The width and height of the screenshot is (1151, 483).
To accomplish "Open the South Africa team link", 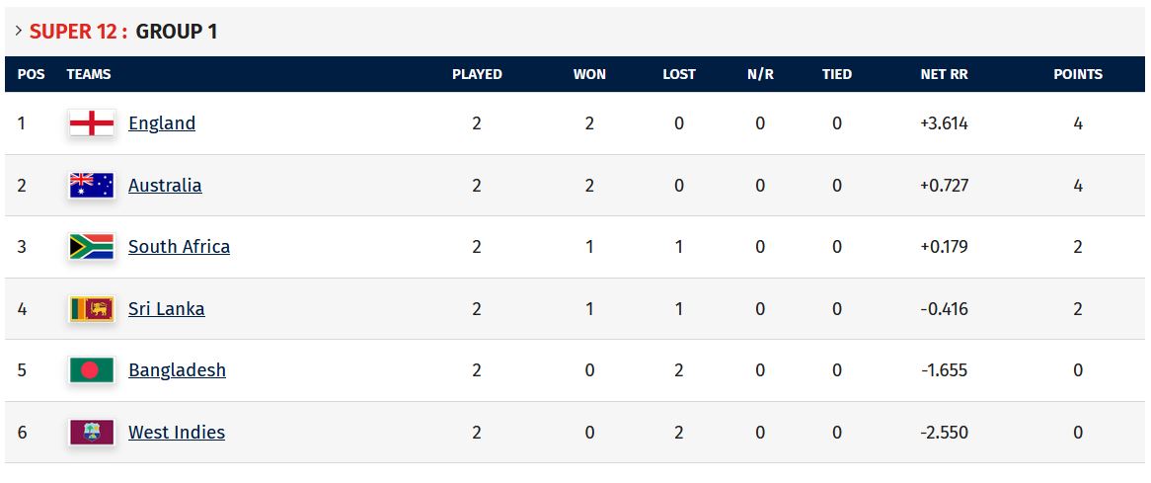I will point(179,247).
